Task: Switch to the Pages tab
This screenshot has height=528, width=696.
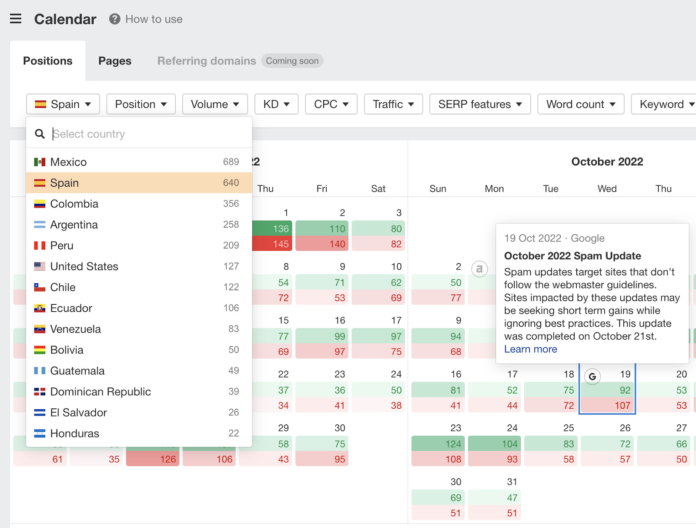Action: pyautogui.click(x=114, y=61)
